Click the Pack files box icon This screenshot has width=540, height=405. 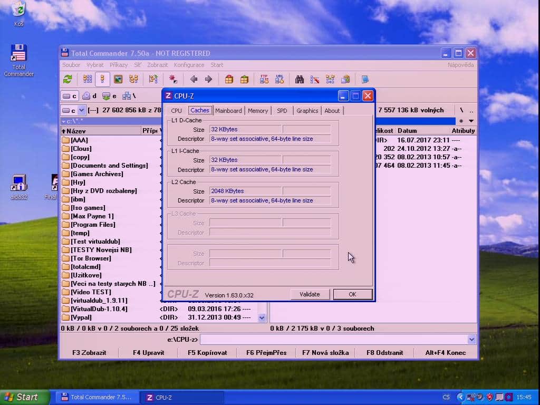coord(229,80)
